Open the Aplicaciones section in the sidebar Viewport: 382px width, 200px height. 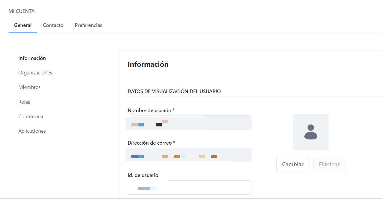tap(32, 131)
